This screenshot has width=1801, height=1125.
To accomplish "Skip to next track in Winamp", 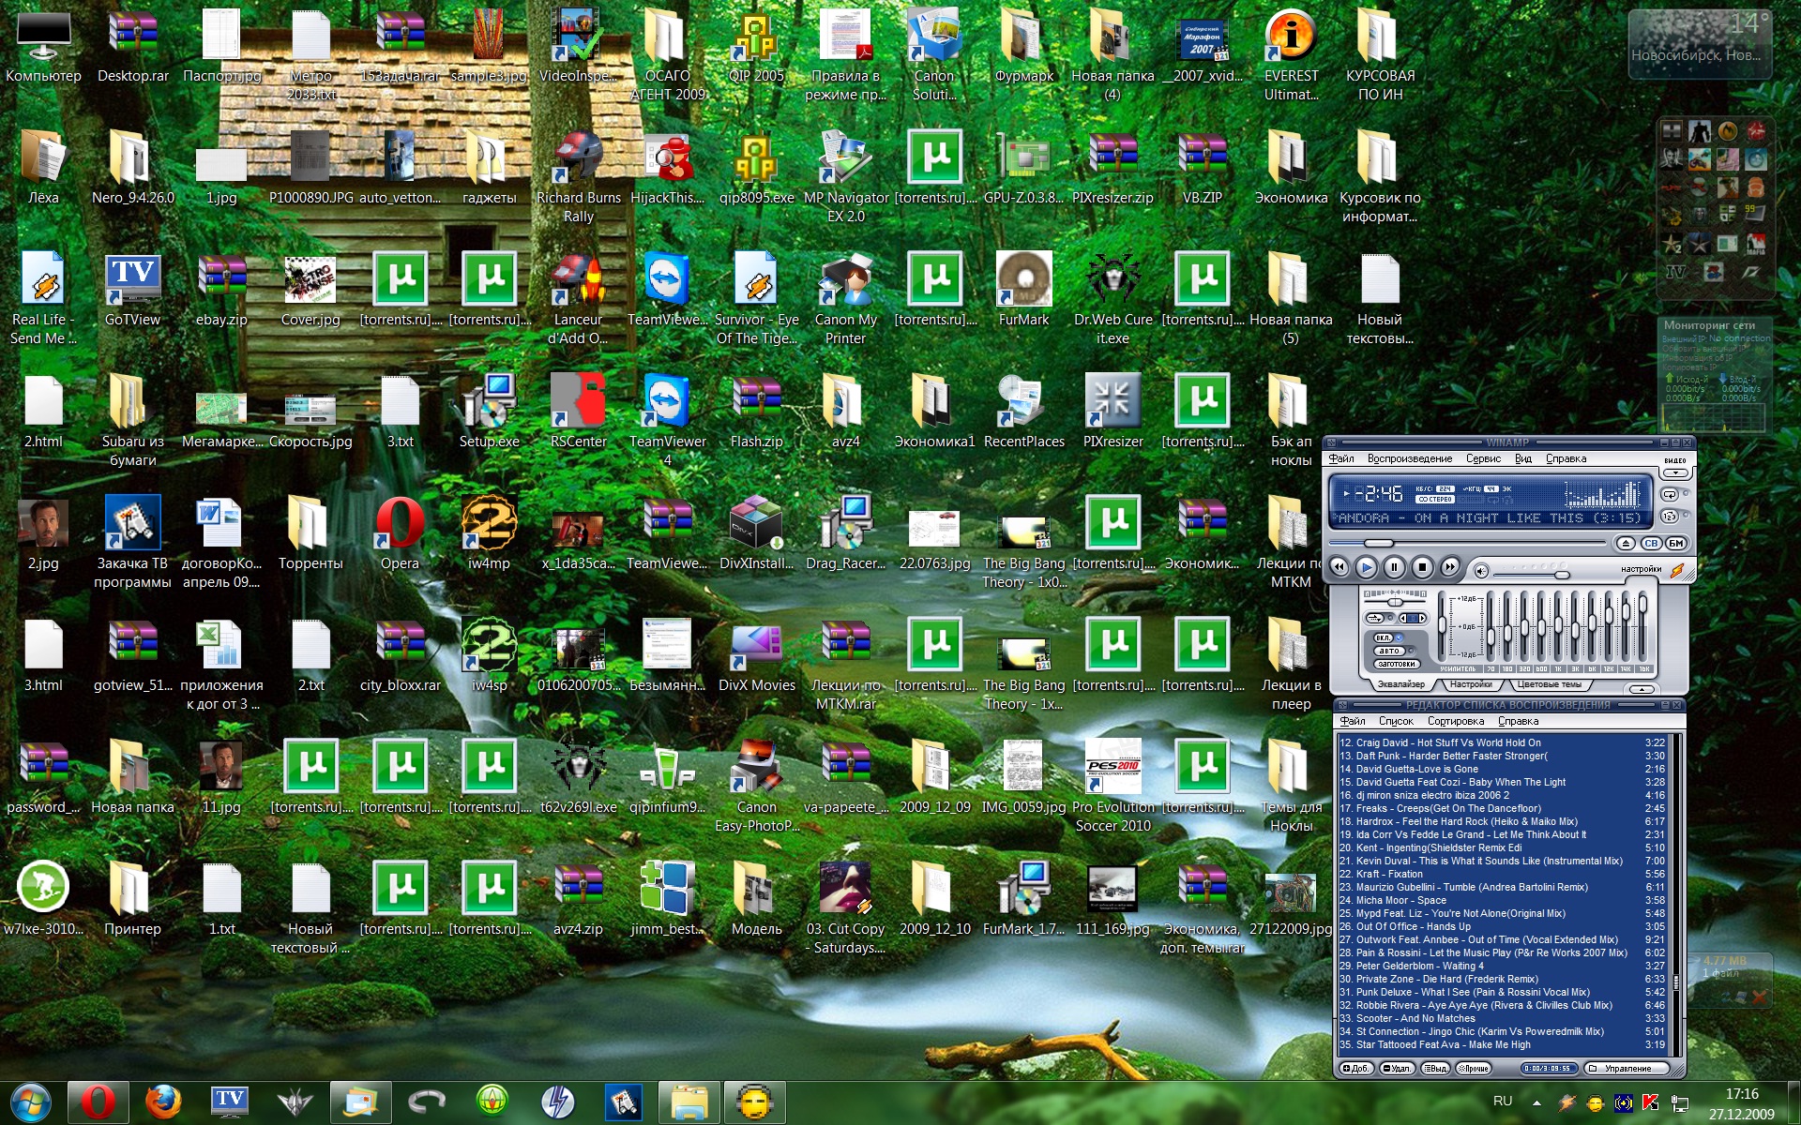I will (1450, 567).
